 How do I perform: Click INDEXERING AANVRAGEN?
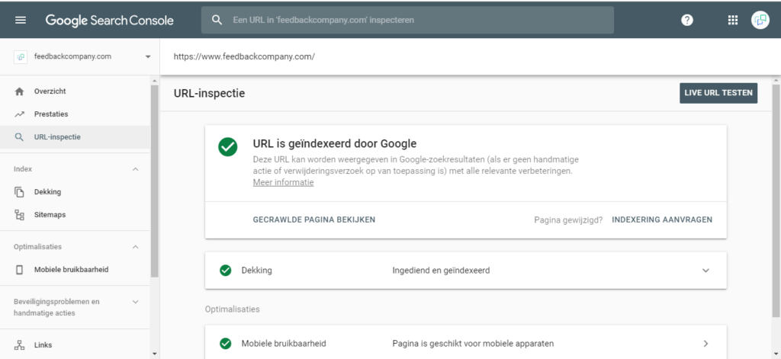(x=662, y=220)
